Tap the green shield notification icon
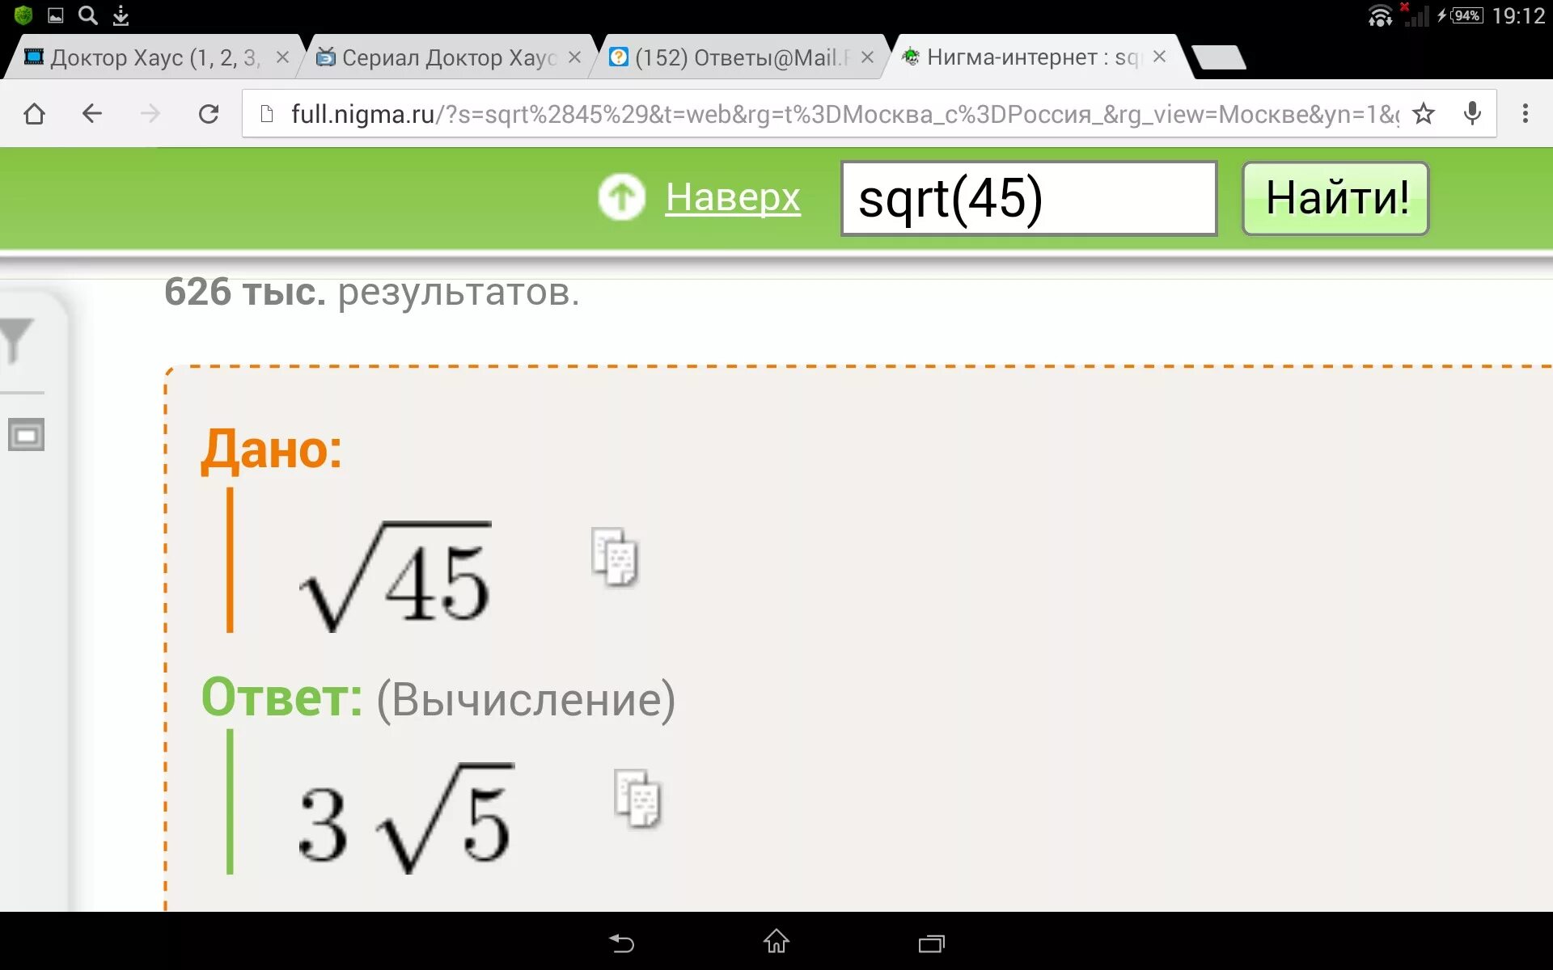The width and height of the screenshot is (1553, 970). (23, 15)
